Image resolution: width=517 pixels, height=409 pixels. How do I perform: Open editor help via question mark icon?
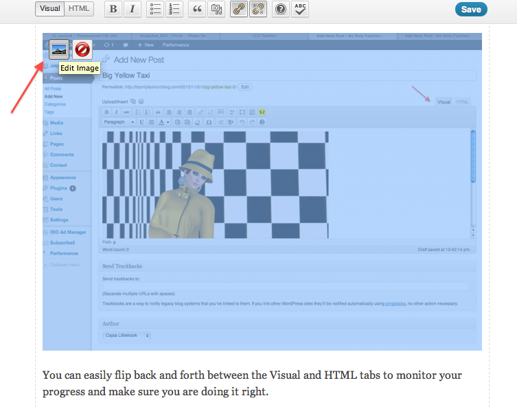[281, 10]
